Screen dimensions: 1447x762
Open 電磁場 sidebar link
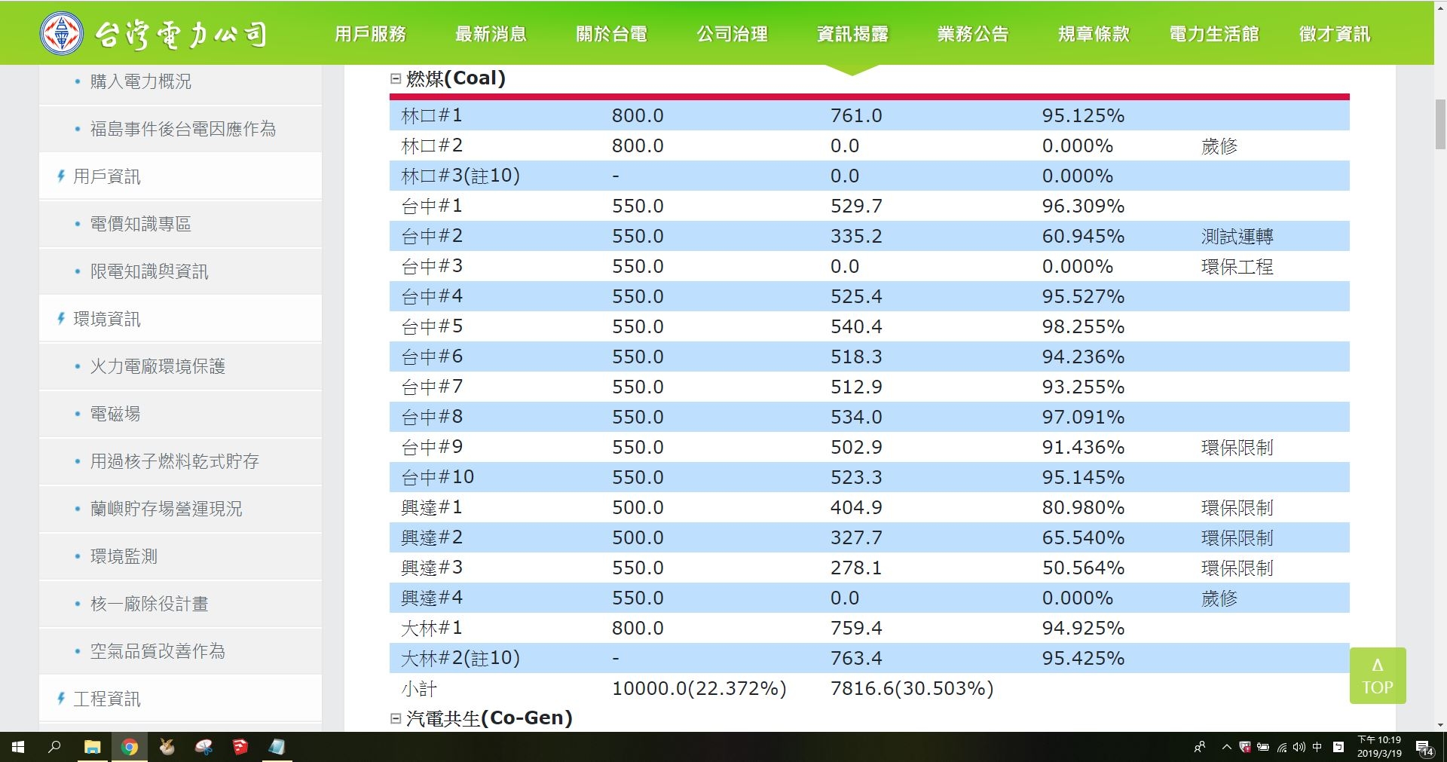coord(115,414)
